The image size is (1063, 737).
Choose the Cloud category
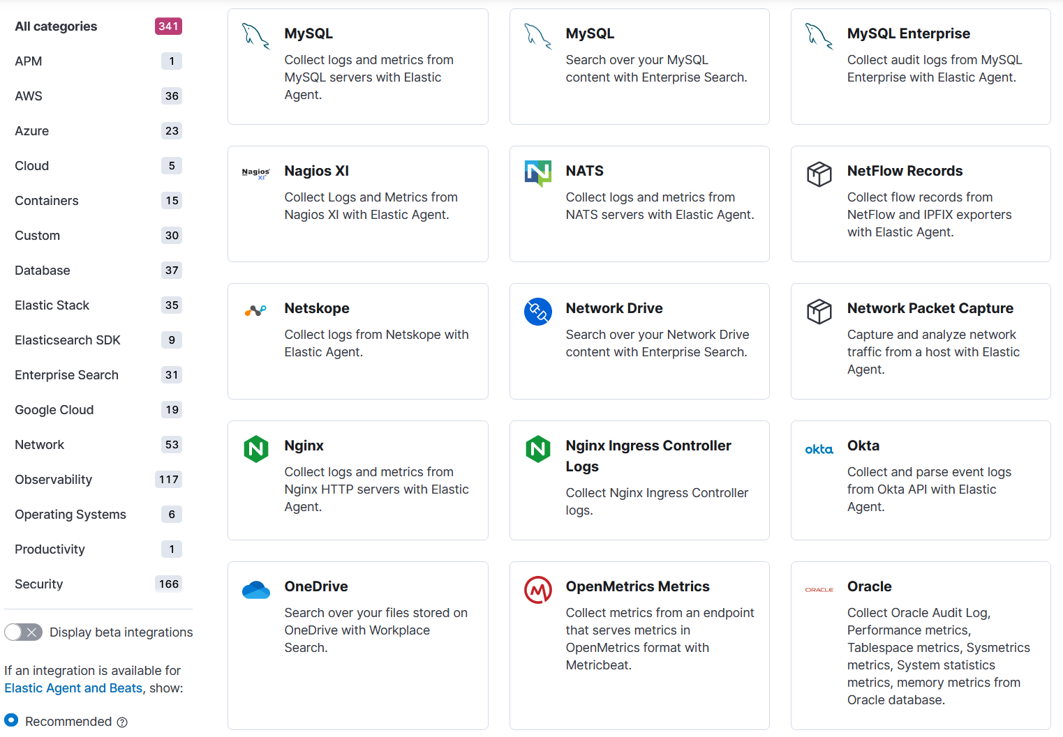point(98,166)
